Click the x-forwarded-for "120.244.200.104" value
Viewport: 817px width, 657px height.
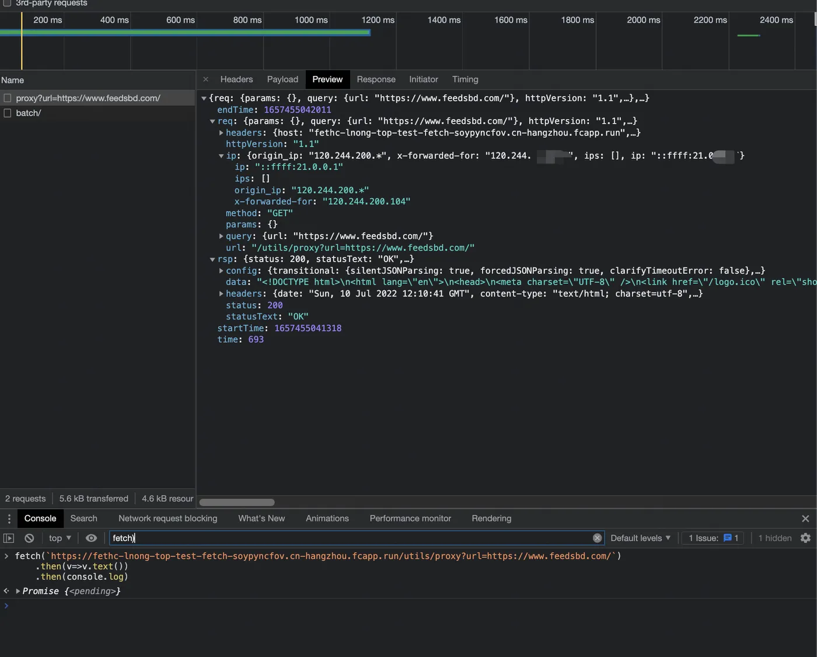pyautogui.click(x=366, y=201)
